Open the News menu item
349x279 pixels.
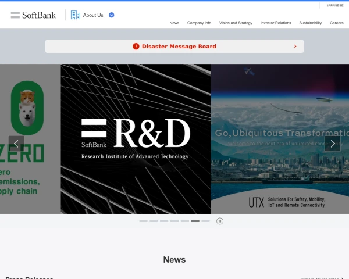point(174,23)
